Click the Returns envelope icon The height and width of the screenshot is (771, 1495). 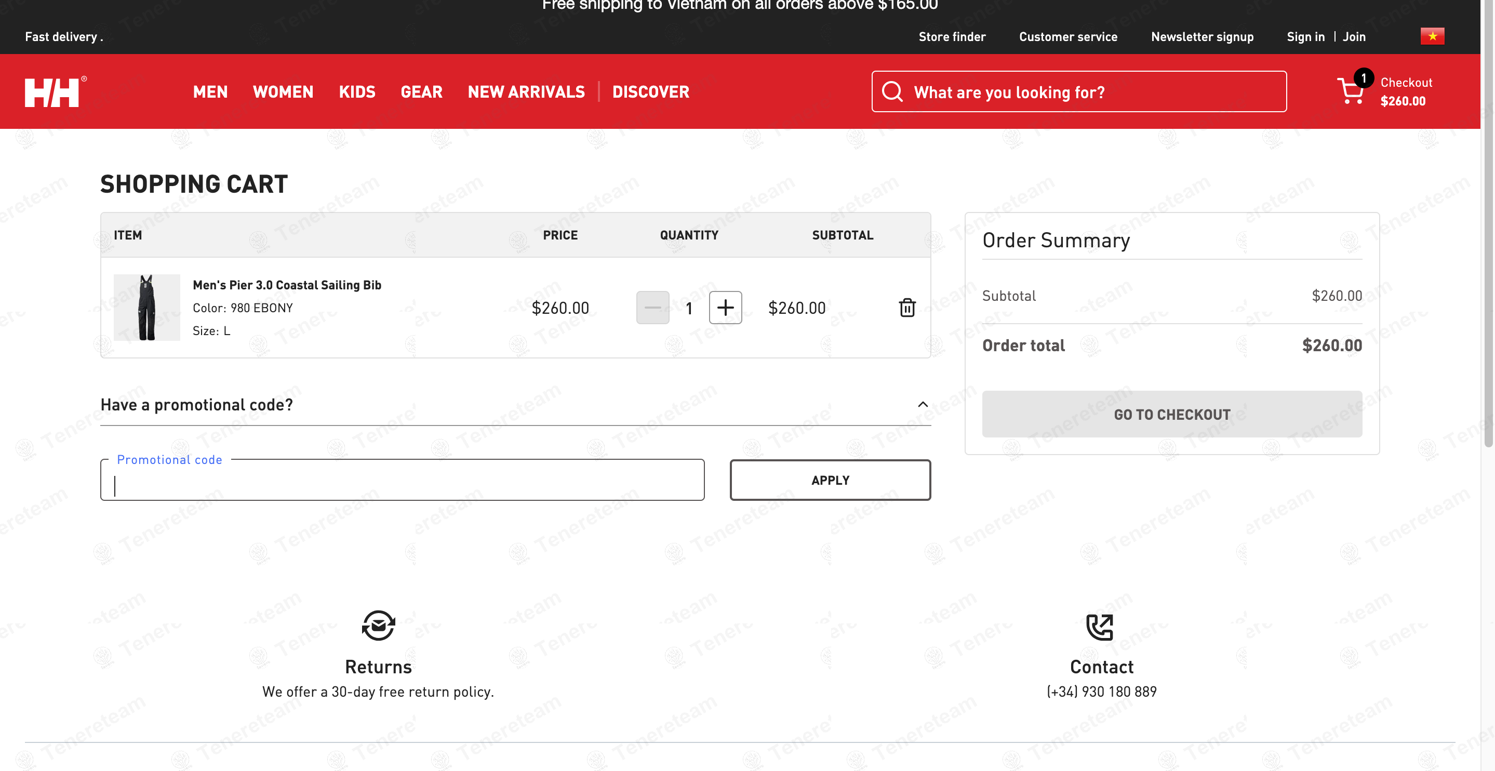[378, 626]
